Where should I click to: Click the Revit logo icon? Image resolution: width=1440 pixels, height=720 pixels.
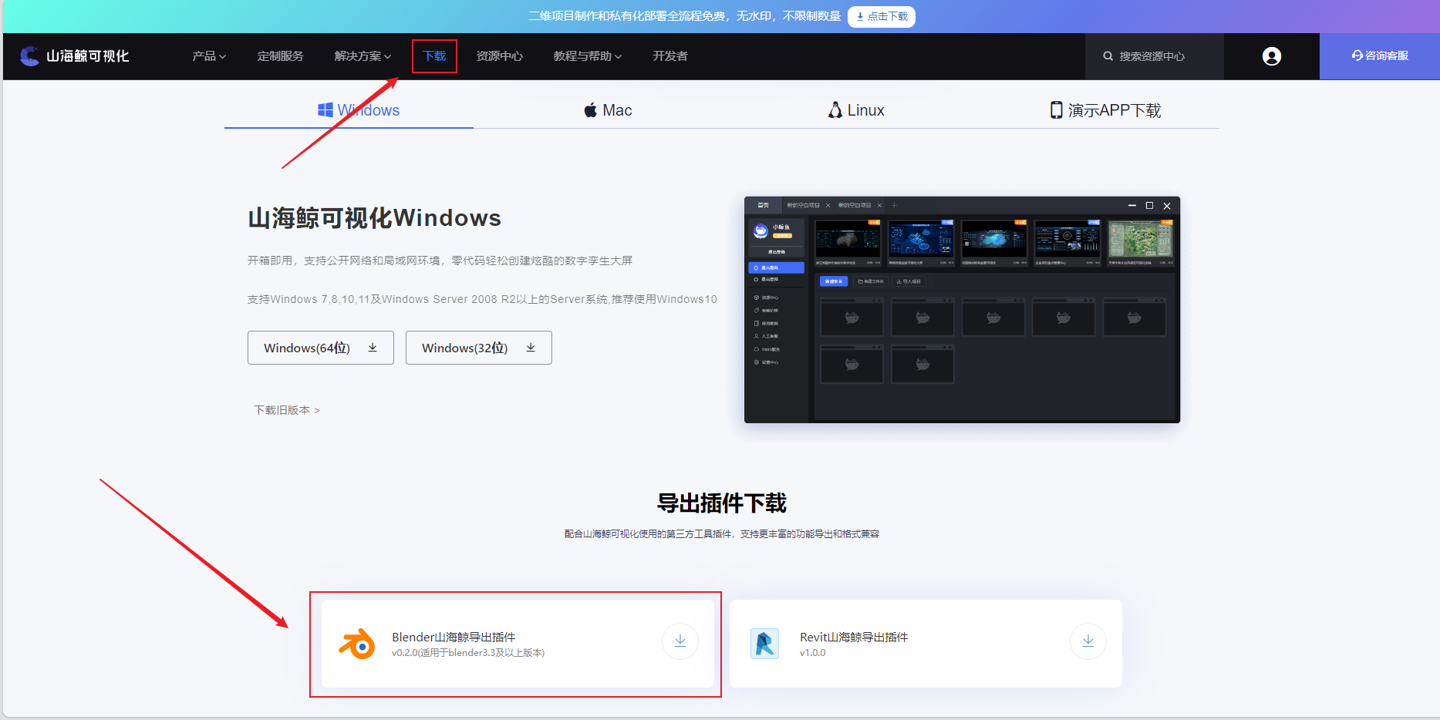[x=765, y=644]
